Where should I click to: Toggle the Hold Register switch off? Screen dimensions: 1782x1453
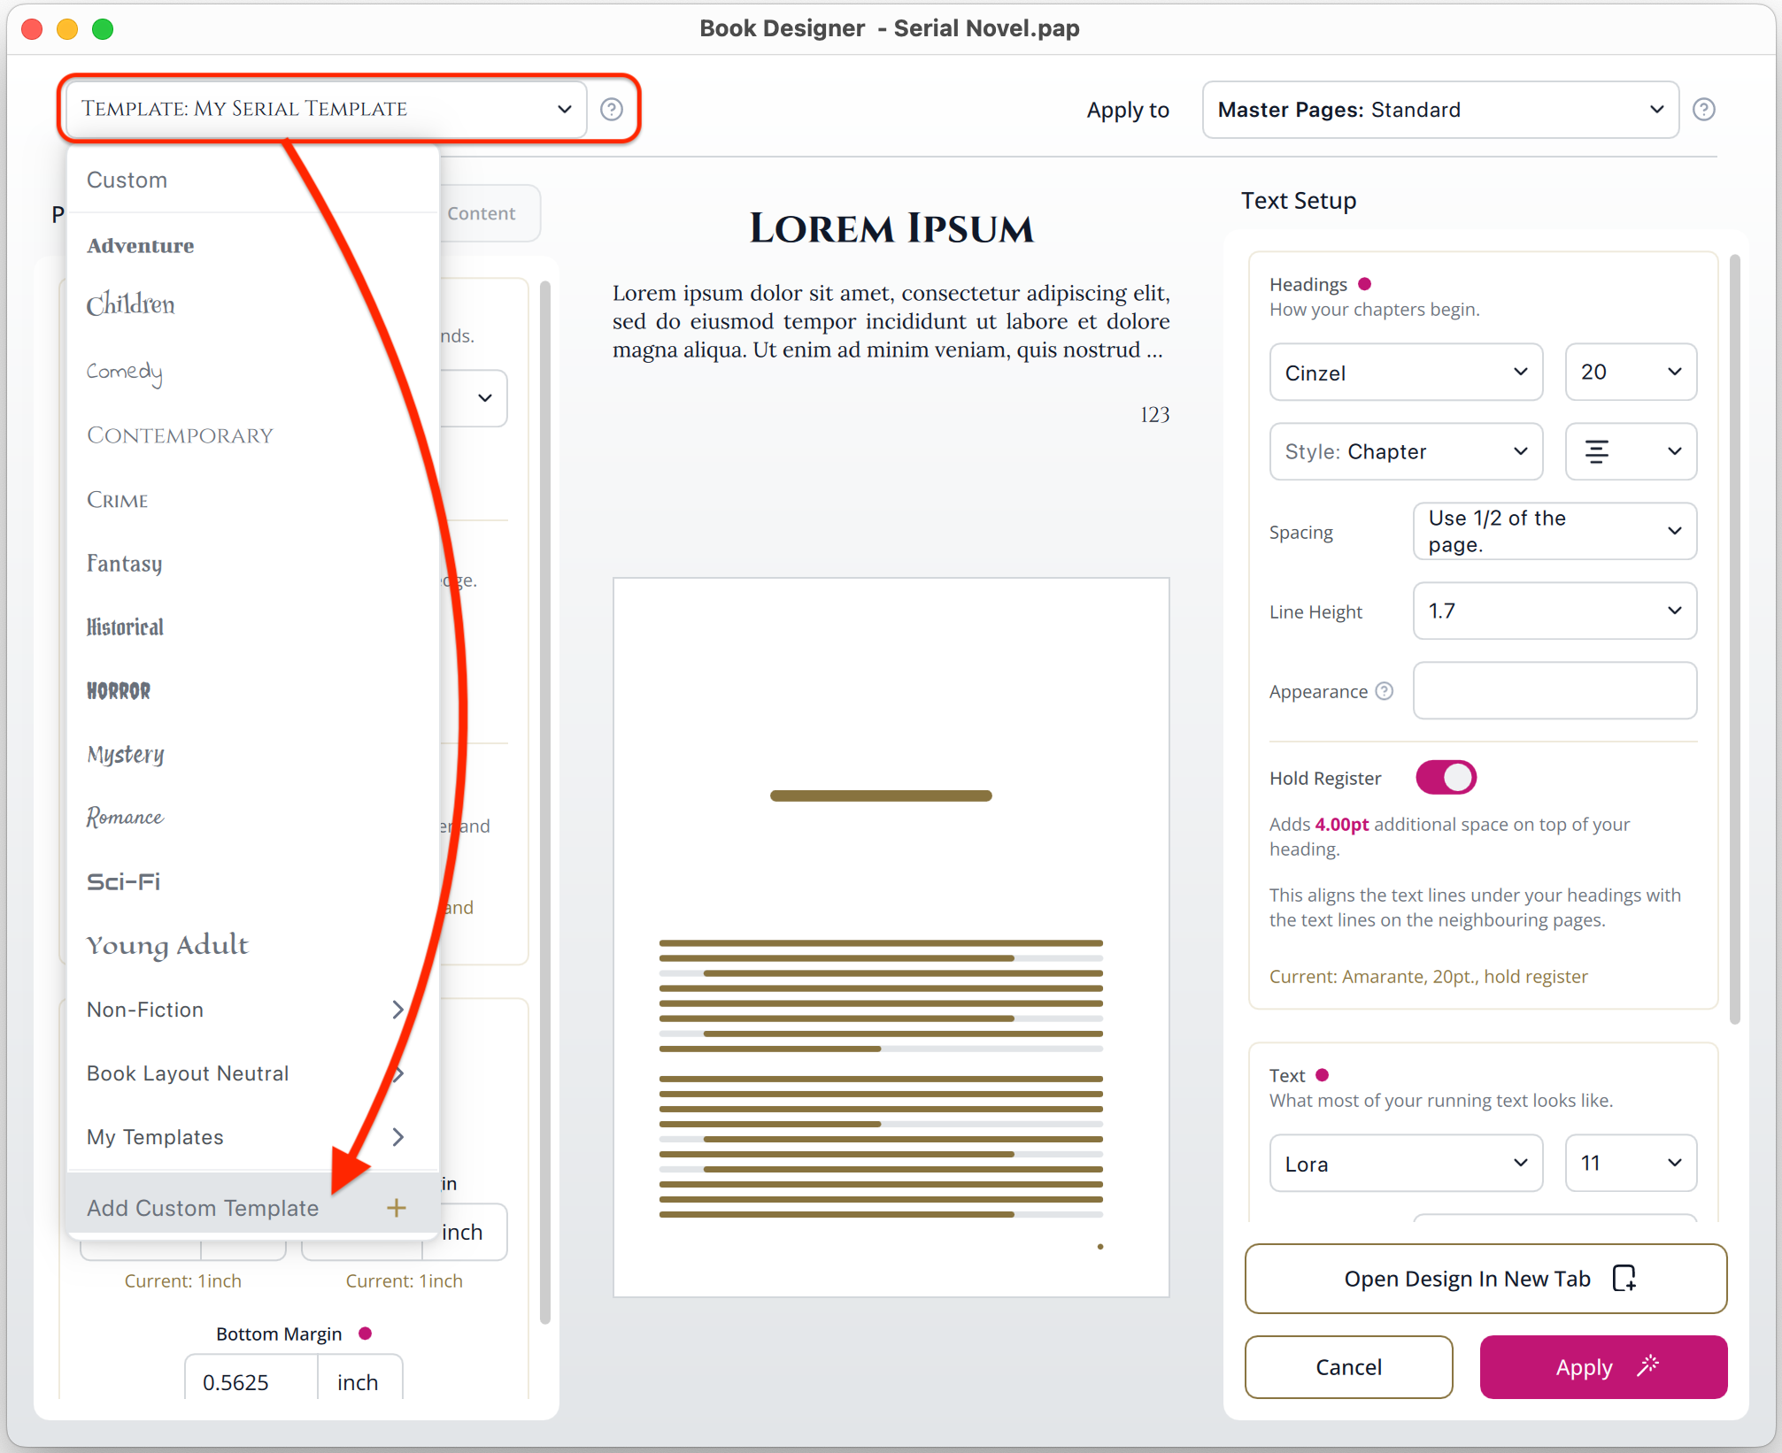(x=1446, y=778)
